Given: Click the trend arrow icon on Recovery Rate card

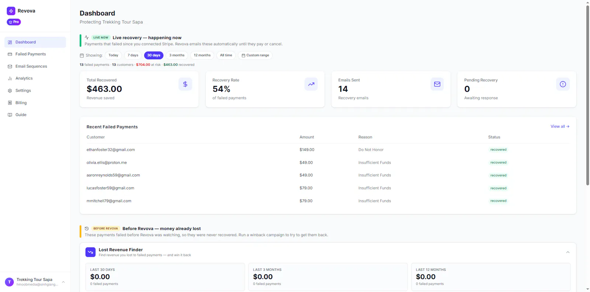Looking at the screenshot, I should (311, 84).
